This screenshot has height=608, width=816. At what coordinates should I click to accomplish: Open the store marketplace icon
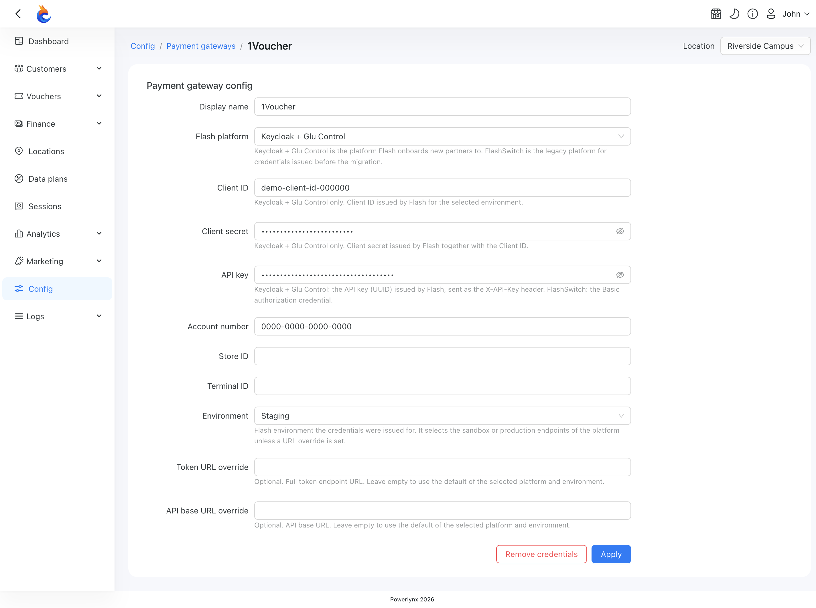(716, 14)
